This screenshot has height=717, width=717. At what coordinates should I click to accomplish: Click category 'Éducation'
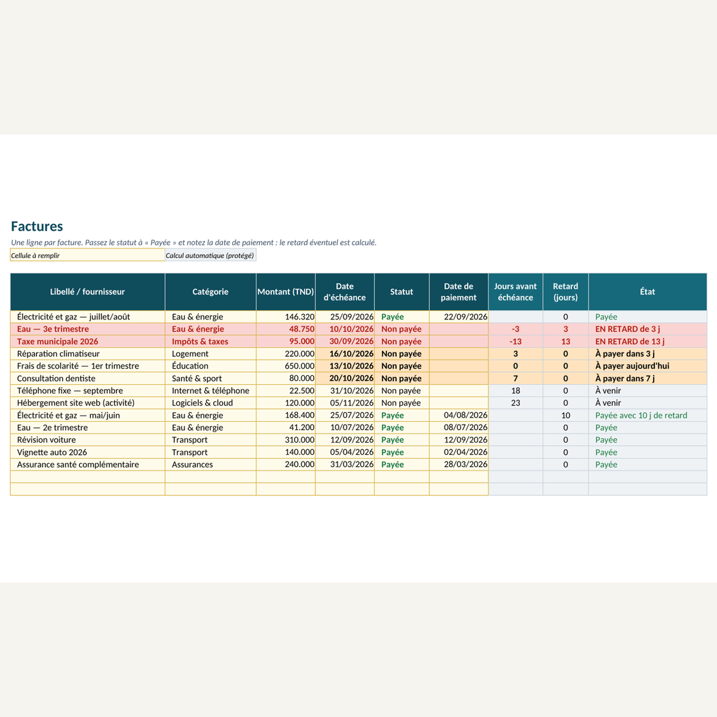click(210, 366)
